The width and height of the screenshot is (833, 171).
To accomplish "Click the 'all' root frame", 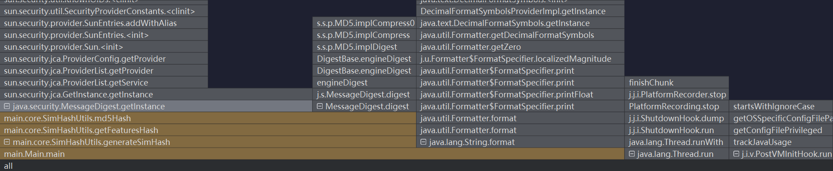I will tap(416, 166).
